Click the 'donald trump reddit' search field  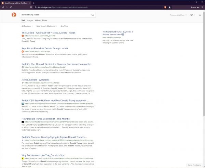coord(55,15)
